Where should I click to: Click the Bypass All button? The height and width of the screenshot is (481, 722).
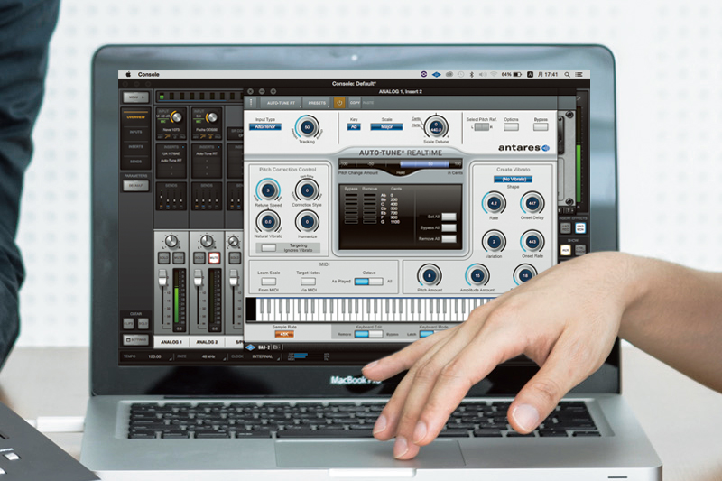click(449, 227)
